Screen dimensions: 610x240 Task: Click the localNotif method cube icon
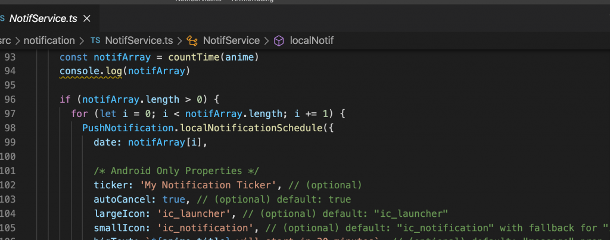pos(279,41)
